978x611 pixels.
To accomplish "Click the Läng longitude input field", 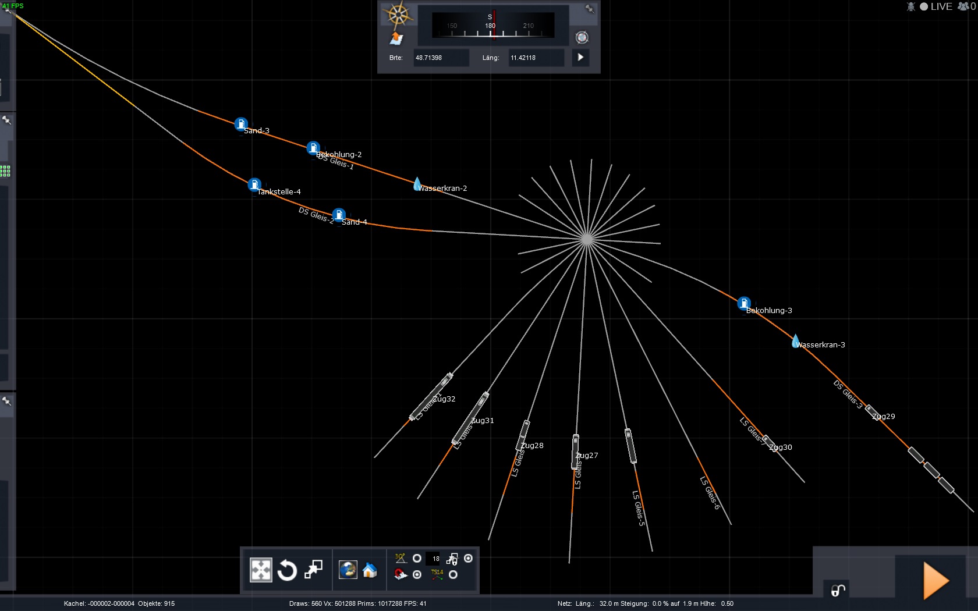I will coord(536,58).
